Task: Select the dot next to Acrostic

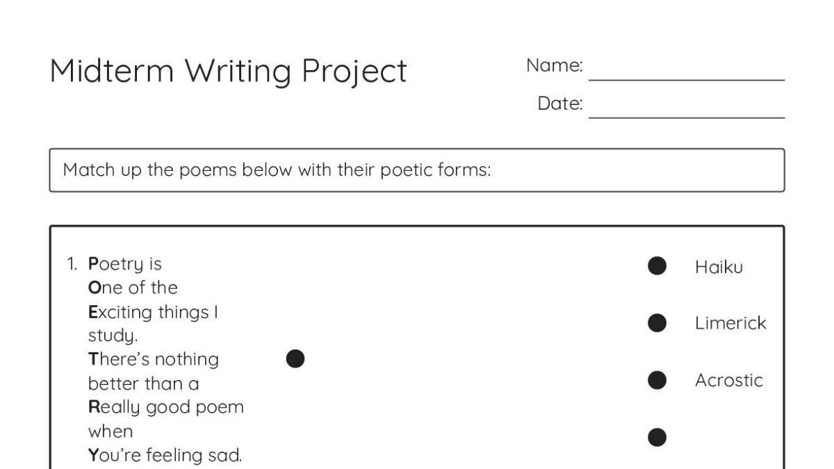Action: (x=657, y=379)
